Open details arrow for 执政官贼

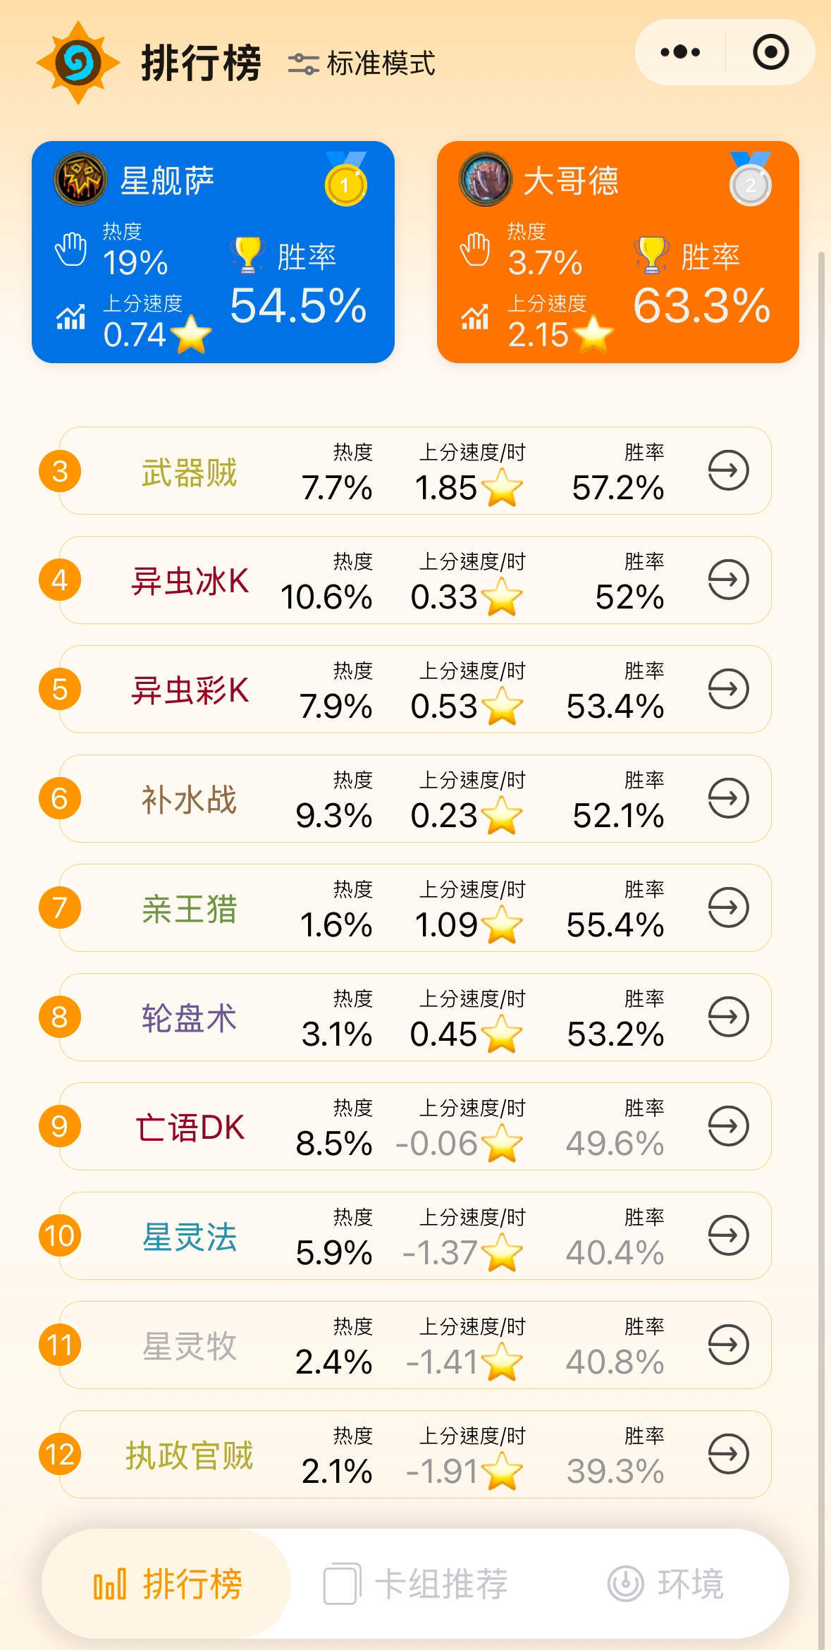[727, 1454]
